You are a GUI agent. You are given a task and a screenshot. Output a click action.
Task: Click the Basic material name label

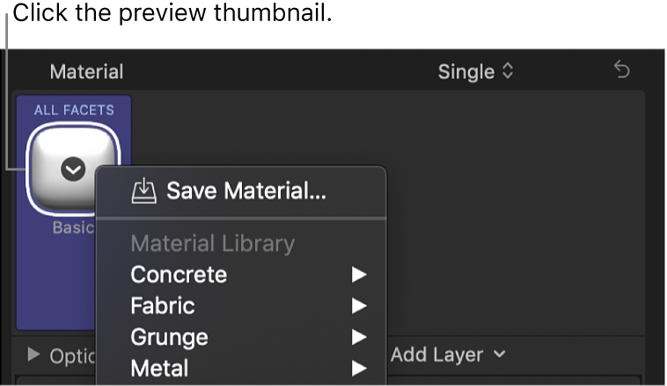[x=70, y=228]
